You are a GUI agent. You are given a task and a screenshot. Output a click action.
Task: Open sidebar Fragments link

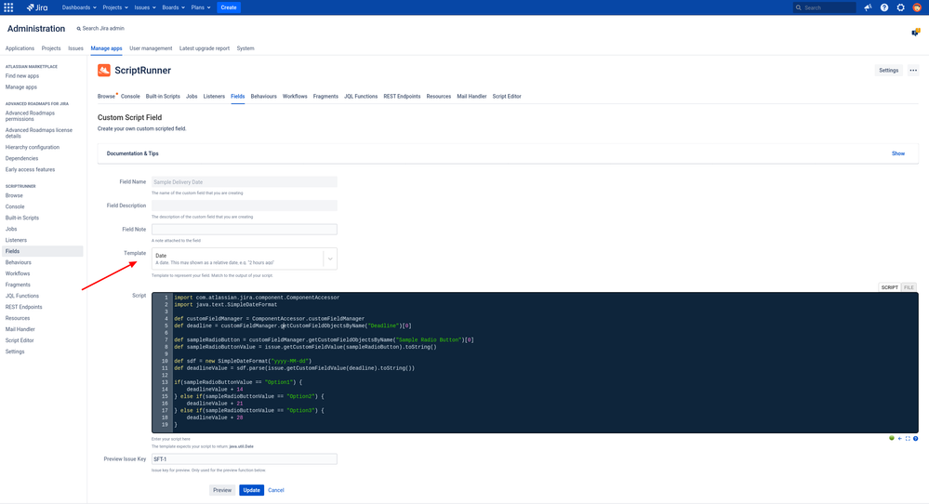point(18,285)
